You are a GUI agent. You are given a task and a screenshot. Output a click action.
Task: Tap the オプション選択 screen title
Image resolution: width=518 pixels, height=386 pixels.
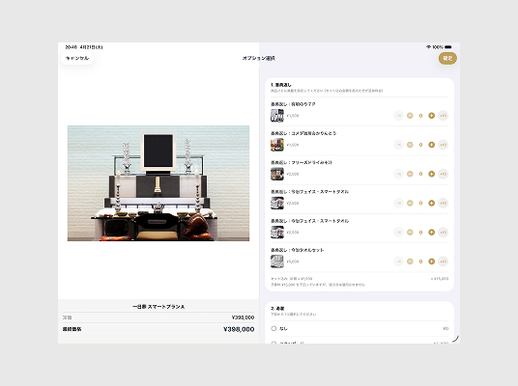pos(259,58)
